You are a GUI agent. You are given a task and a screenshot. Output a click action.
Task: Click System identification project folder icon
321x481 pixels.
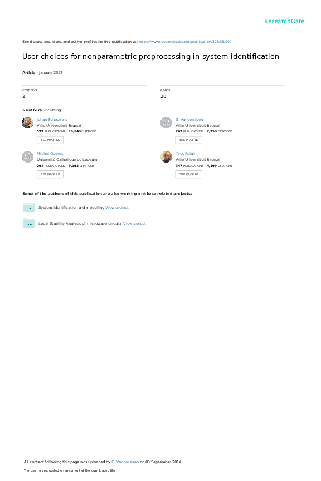tap(29, 207)
